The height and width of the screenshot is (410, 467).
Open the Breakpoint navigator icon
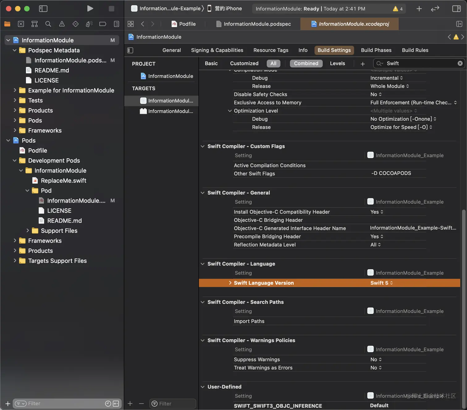(103, 24)
